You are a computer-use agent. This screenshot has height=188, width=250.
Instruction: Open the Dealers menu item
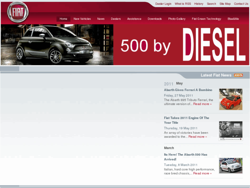pyautogui.click(x=116, y=19)
